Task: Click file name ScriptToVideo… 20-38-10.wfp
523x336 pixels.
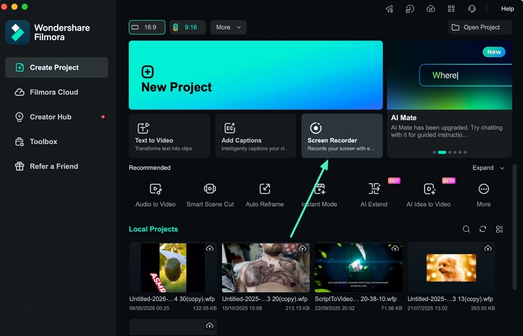Action: [x=356, y=299]
